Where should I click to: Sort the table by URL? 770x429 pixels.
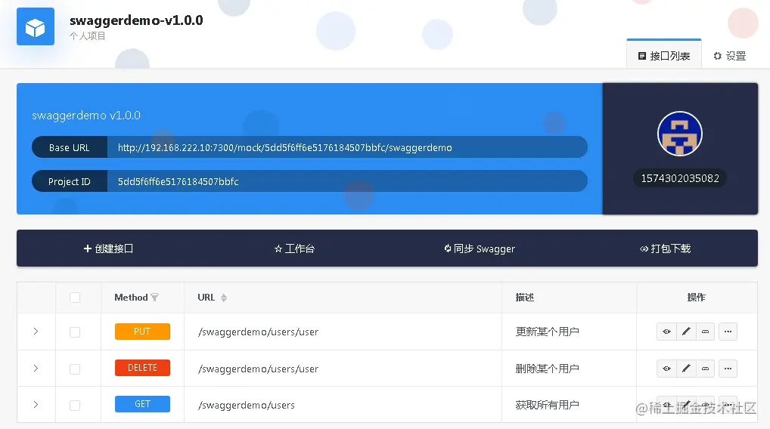[x=223, y=298]
